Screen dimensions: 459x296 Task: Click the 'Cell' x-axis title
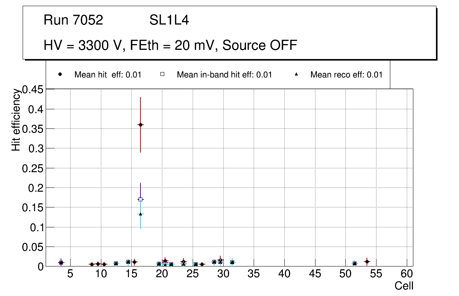coord(404,286)
